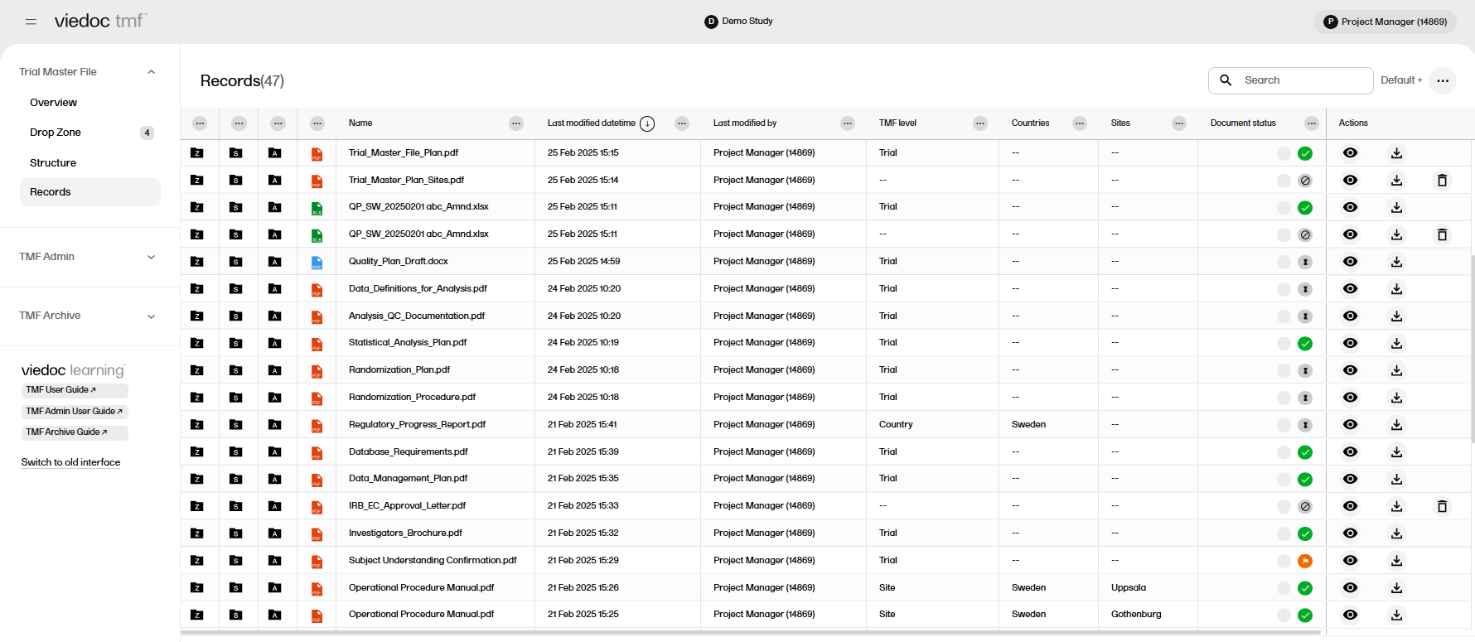Expand the TMF Archive section
Viewport: 1475px width, 642px height.
pyautogui.click(x=151, y=316)
